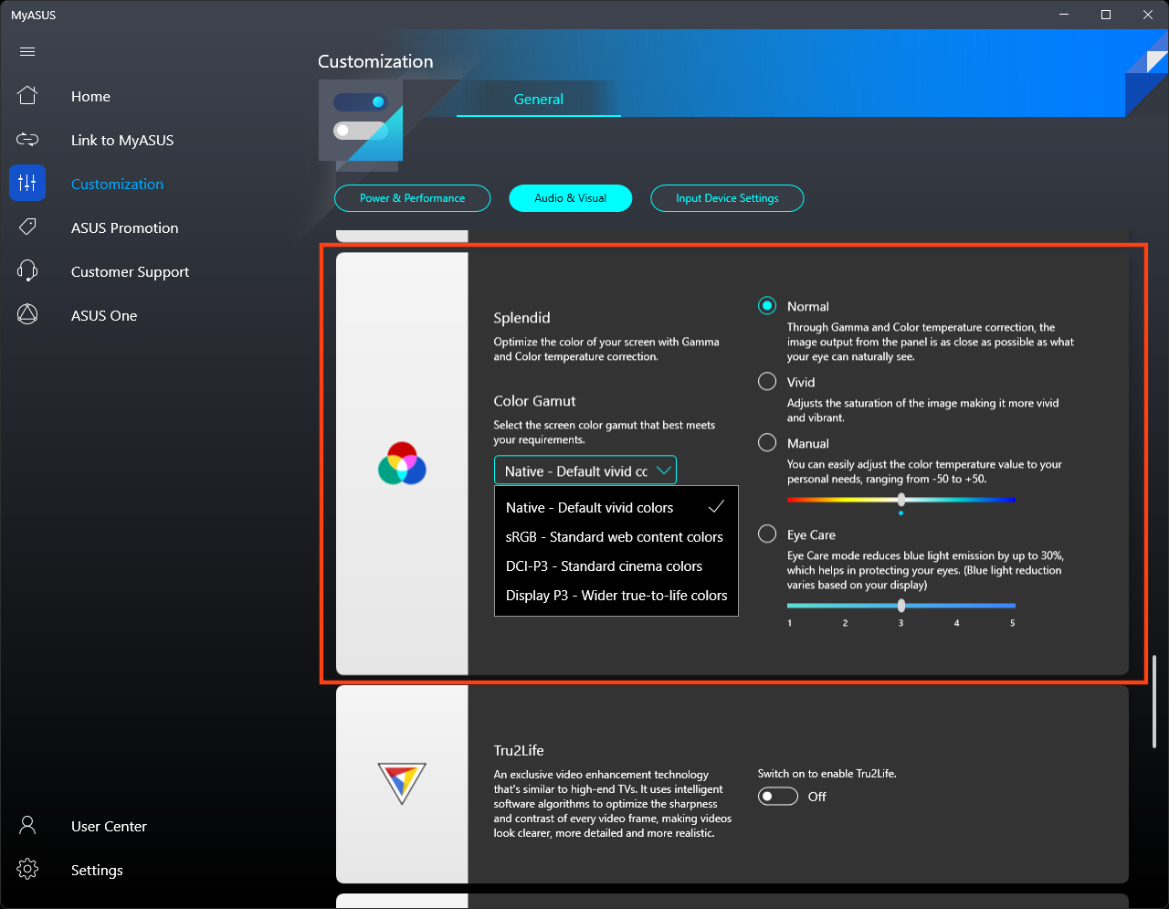Choose sRGB - Standard web content colors
1169x909 pixels.
point(616,537)
